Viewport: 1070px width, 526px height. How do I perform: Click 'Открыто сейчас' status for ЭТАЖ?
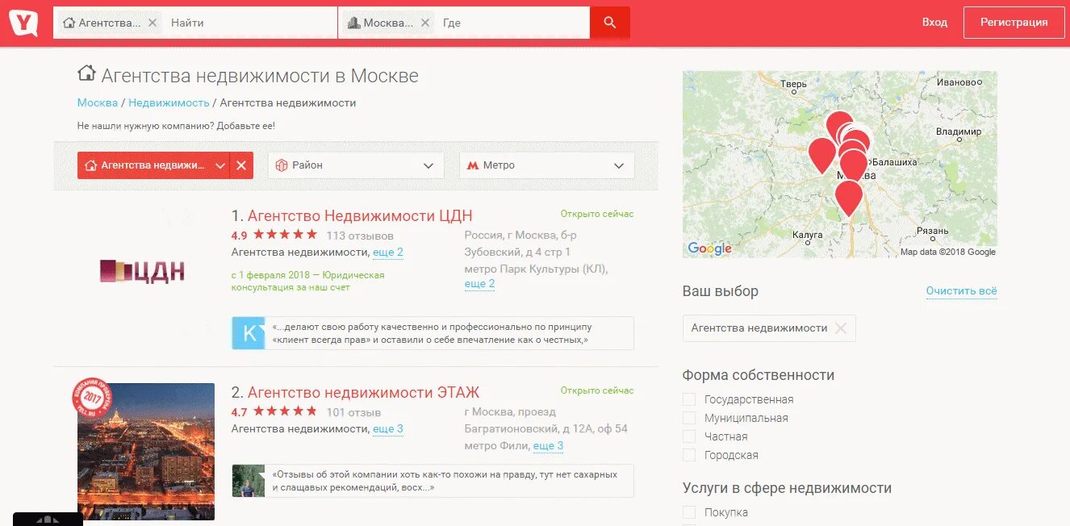[597, 390]
